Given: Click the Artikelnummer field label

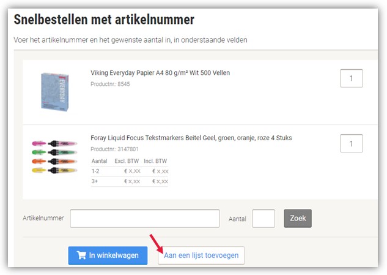Looking at the screenshot, I should (43, 219).
